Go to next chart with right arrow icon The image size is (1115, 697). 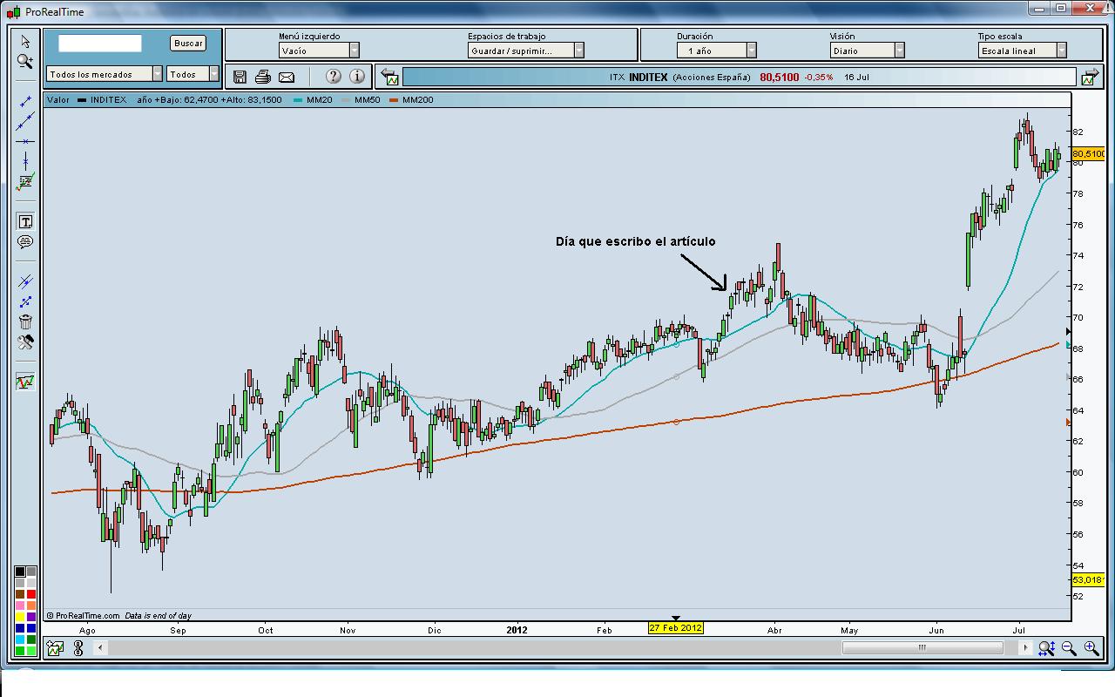(1090, 78)
